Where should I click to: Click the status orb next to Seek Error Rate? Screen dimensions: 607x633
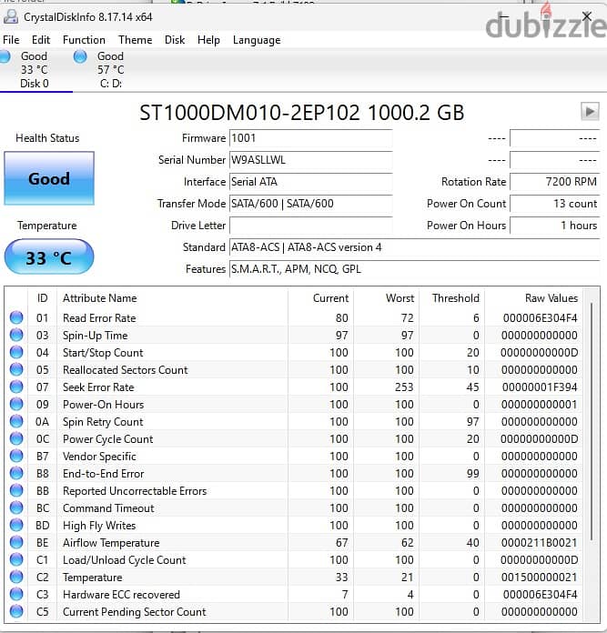tap(16, 387)
